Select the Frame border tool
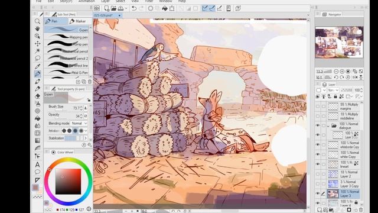The width and height of the screenshot is (378, 213). 37,133
